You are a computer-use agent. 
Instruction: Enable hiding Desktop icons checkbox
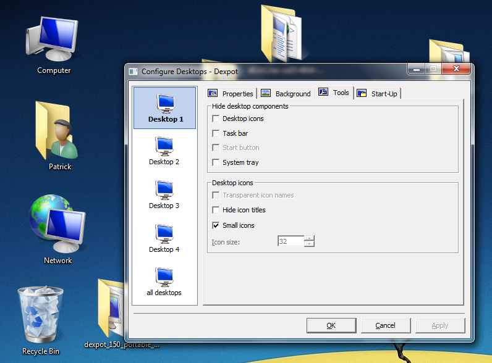216,119
